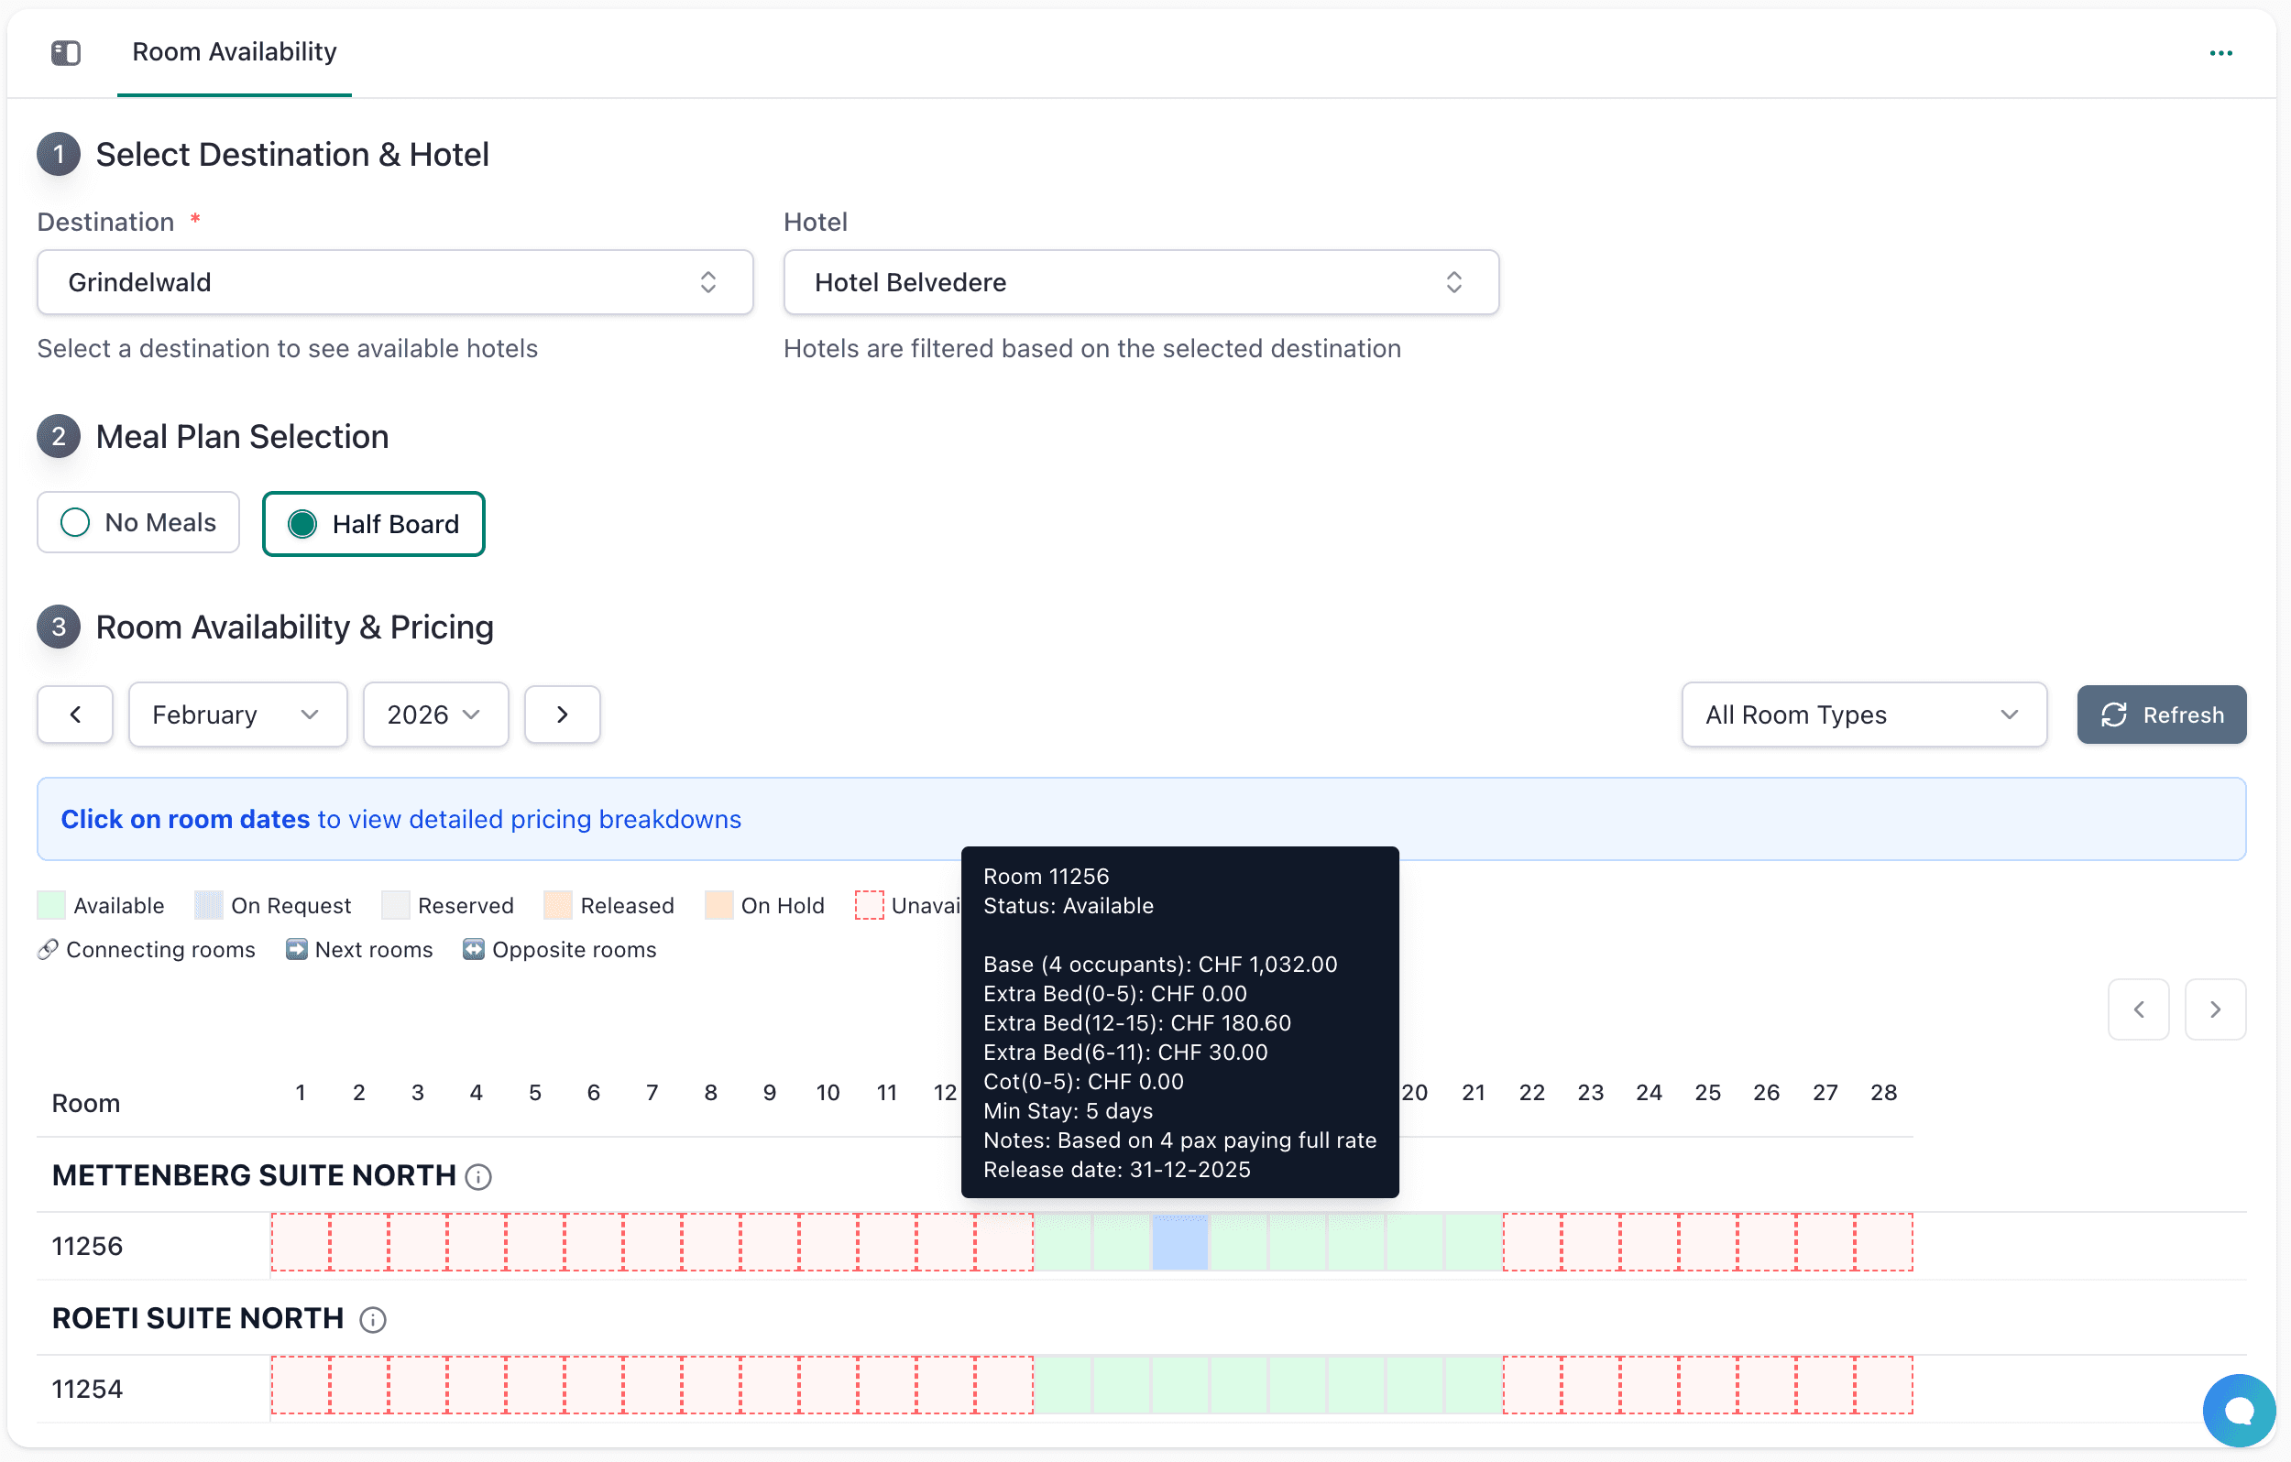Open the chat bubble widget
Viewport: 2291px width, 1462px height.
pos(2239,1411)
